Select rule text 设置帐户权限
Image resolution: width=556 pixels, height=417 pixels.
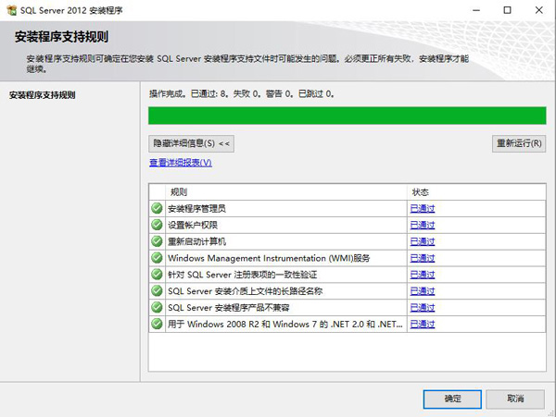tap(193, 225)
